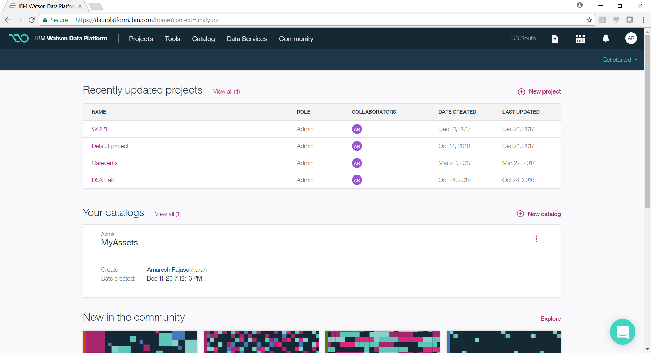Screen dimensions: 651x353
Task: Open the second community card thumbnail
Action: tap(261, 342)
